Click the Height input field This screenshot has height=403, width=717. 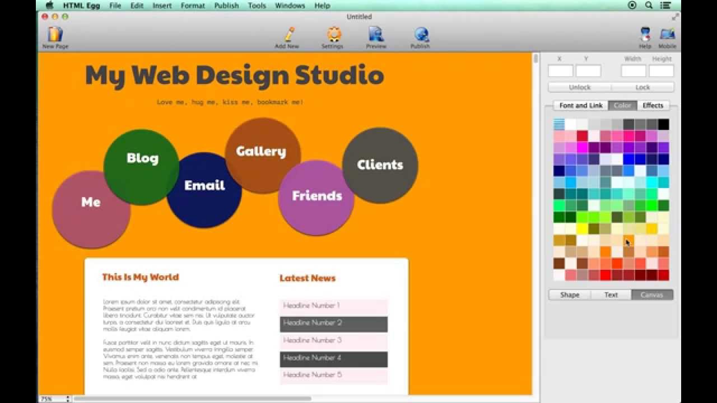(662, 71)
